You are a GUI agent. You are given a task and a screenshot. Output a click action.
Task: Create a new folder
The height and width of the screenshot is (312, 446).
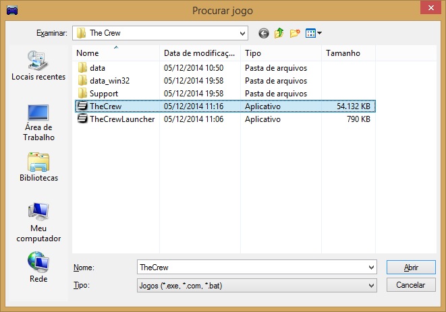(x=295, y=33)
